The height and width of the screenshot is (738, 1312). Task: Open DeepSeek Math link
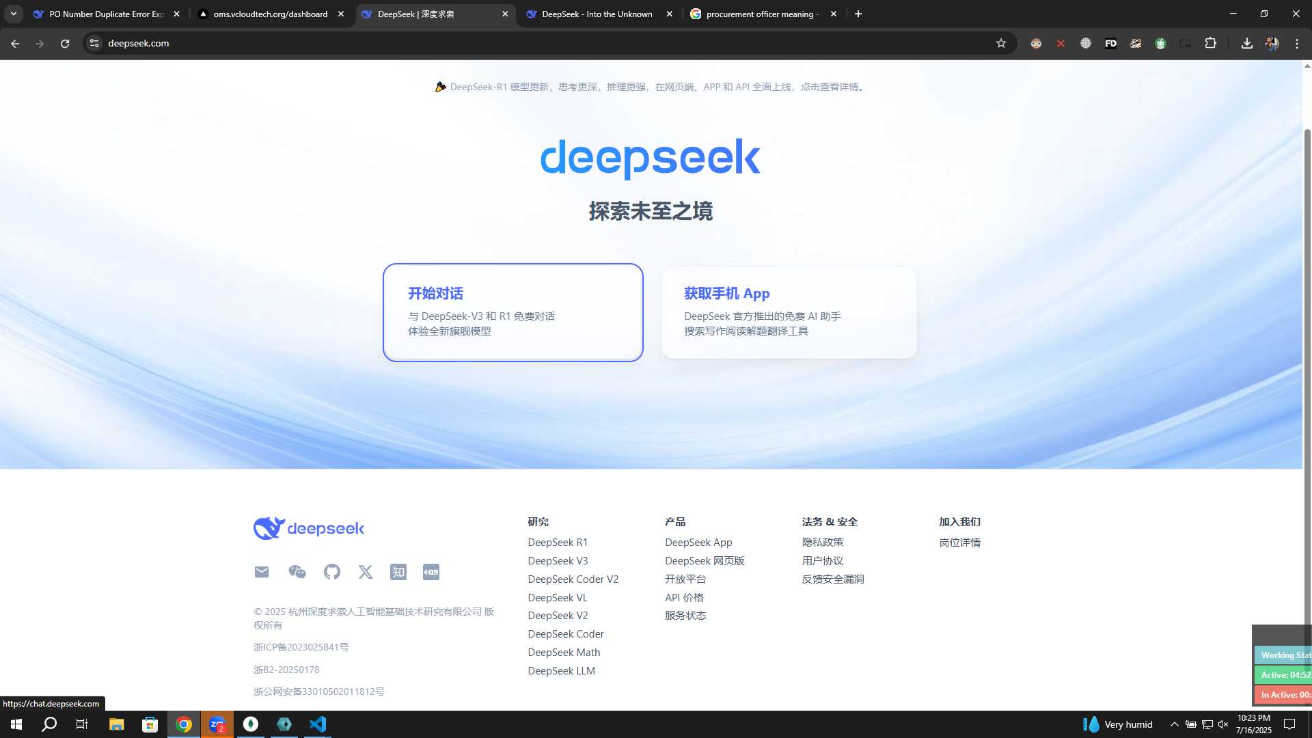[x=564, y=653]
